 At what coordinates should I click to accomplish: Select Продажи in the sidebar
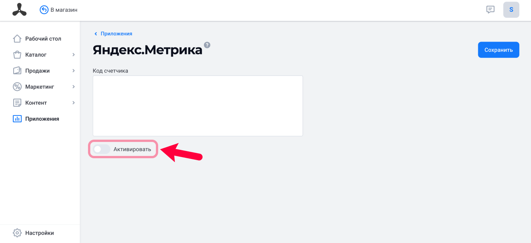point(38,71)
